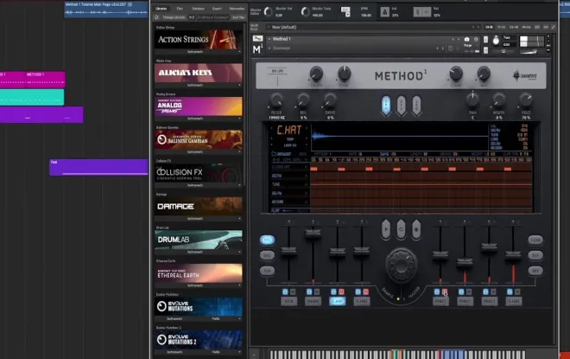Viewport: 570px width, 359px height.
Task: Click the highlighted C.HAT channel fader
Action: (338, 252)
